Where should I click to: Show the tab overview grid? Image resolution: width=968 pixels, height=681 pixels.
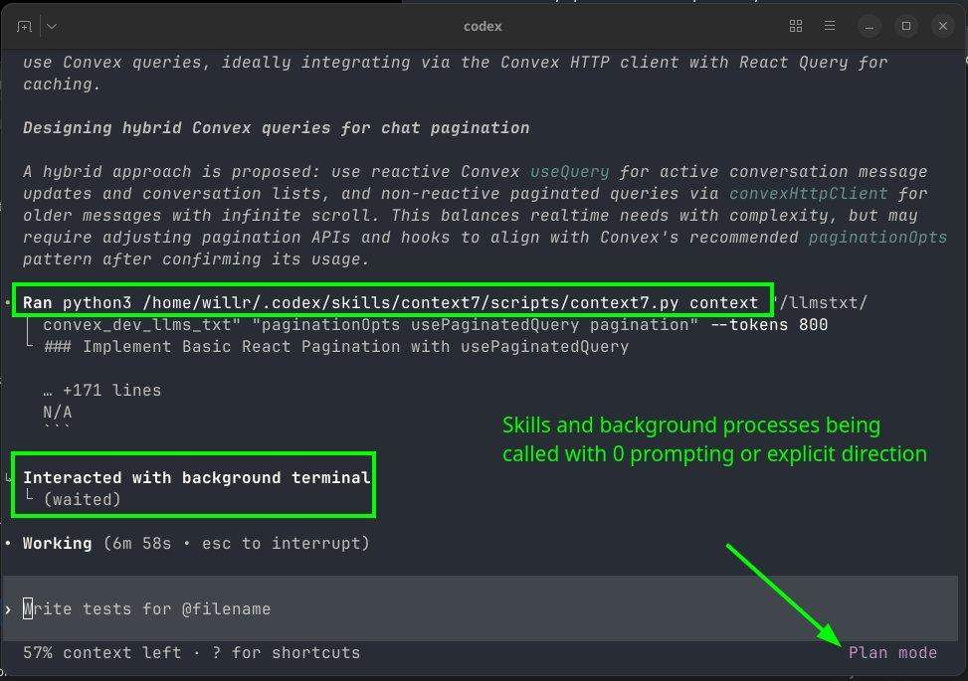click(x=795, y=26)
